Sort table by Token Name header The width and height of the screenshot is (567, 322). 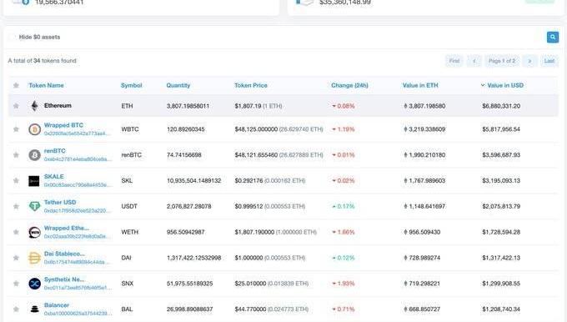click(x=47, y=85)
